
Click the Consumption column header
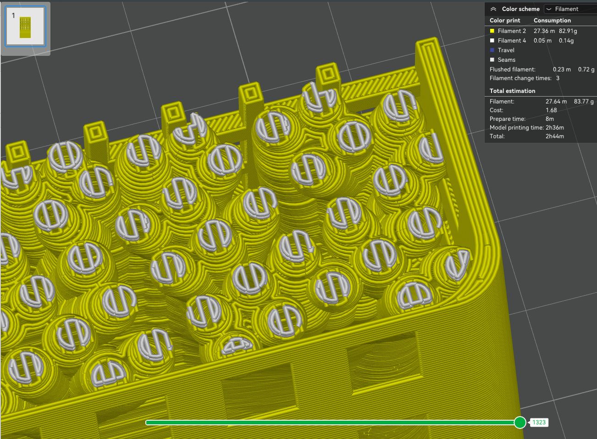pyautogui.click(x=552, y=20)
